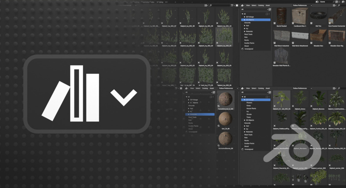Image resolution: width=346 pixels, height=188 pixels.
Task: Expand Materials catalog in 3D Objects browser
Action: tap(245, 31)
